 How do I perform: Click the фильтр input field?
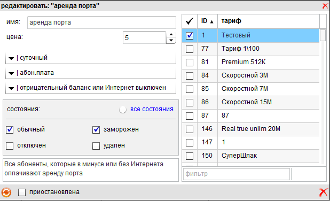pos(237,174)
